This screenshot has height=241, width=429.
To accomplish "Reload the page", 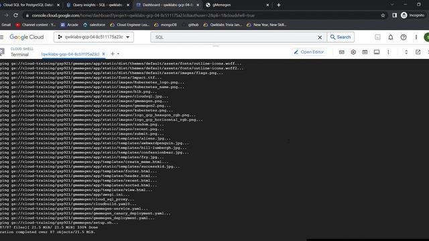I will (15, 15).
